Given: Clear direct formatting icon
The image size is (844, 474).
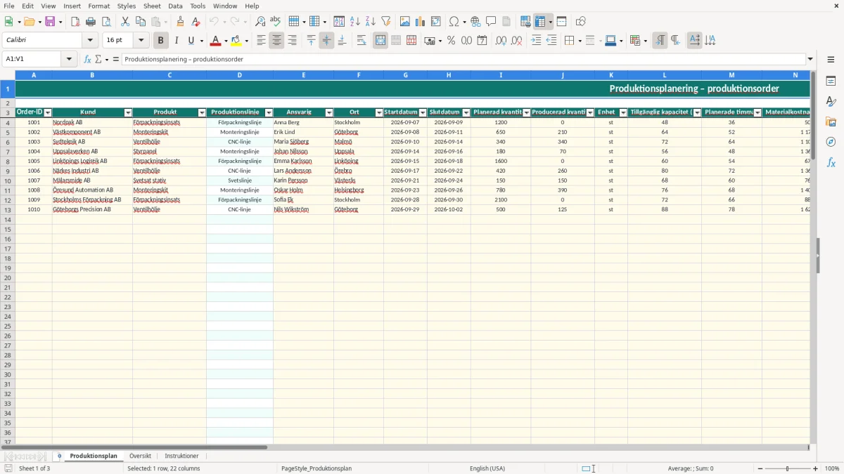Looking at the screenshot, I should click(196, 22).
